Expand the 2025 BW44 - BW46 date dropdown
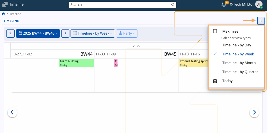 pyautogui.click(x=38, y=33)
